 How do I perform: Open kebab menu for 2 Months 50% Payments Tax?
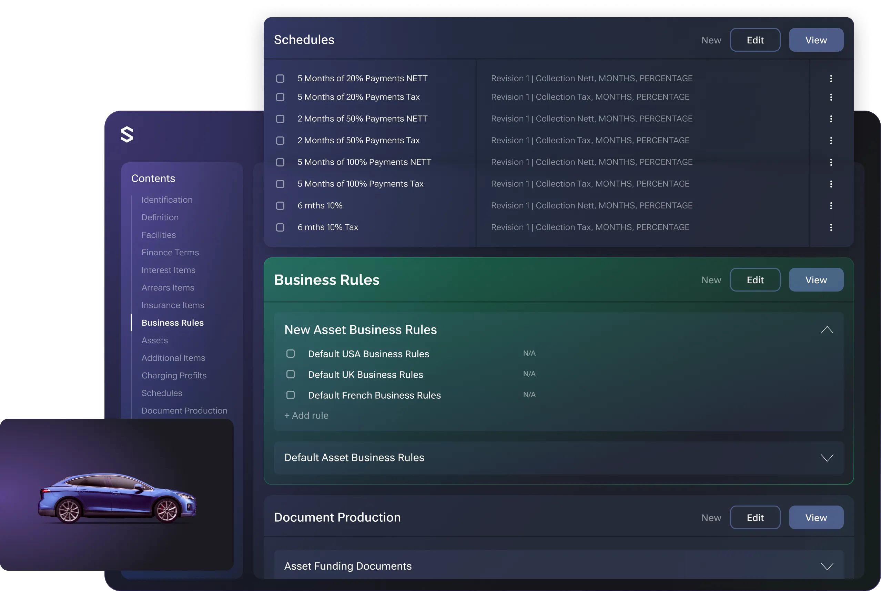(831, 141)
